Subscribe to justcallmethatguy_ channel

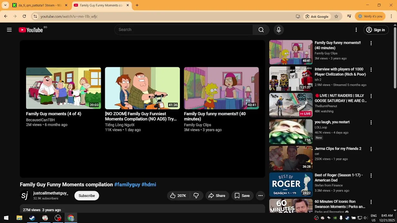pos(87,196)
